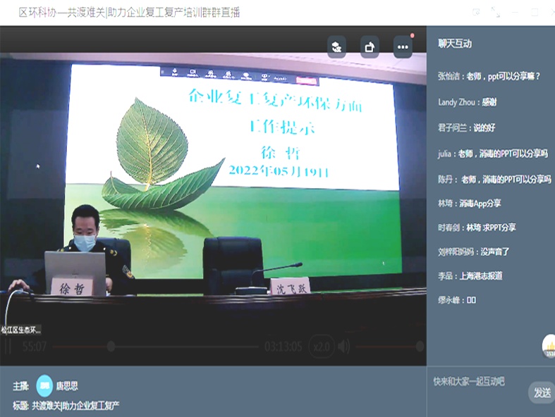Click the 聊天互动 panel heading
555x417 pixels.
click(455, 44)
